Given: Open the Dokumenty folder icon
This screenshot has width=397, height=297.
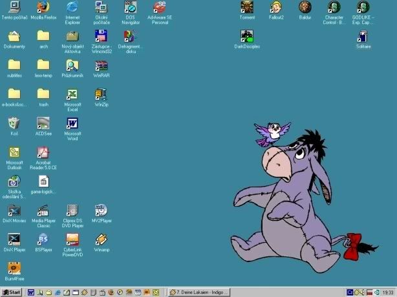Looking at the screenshot, I should click(14, 39).
